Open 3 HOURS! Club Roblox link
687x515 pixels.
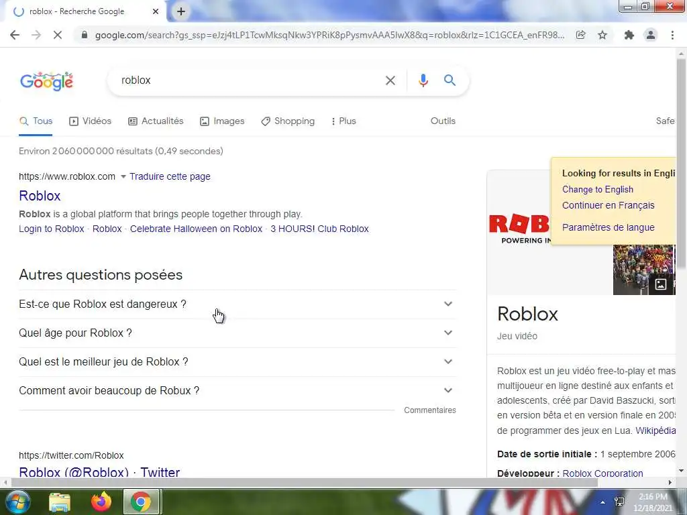point(319,229)
